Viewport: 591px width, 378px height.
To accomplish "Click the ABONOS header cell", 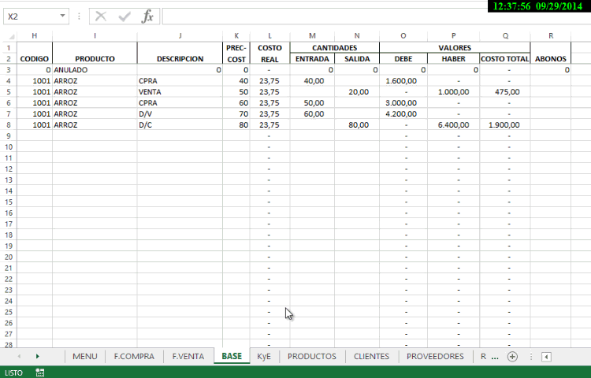I will (551, 53).
